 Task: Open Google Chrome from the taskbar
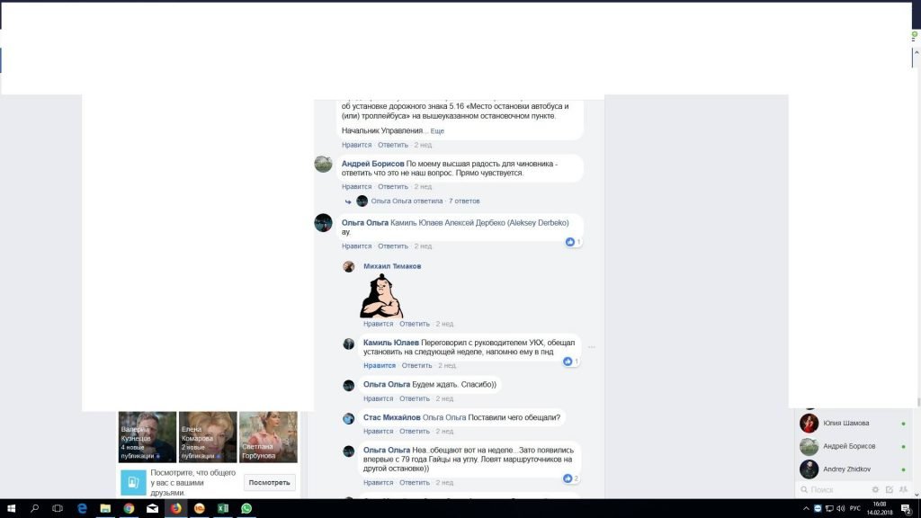[129, 508]
